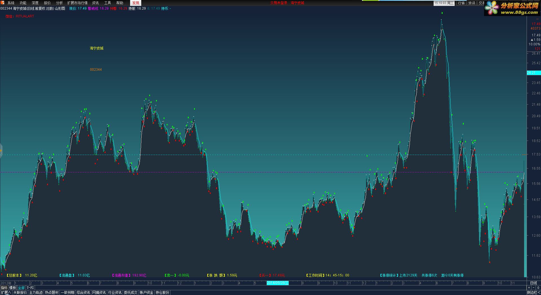Click the left edge panel handle
This screenshot has width=541, height=295.
(x=1, y=150)
